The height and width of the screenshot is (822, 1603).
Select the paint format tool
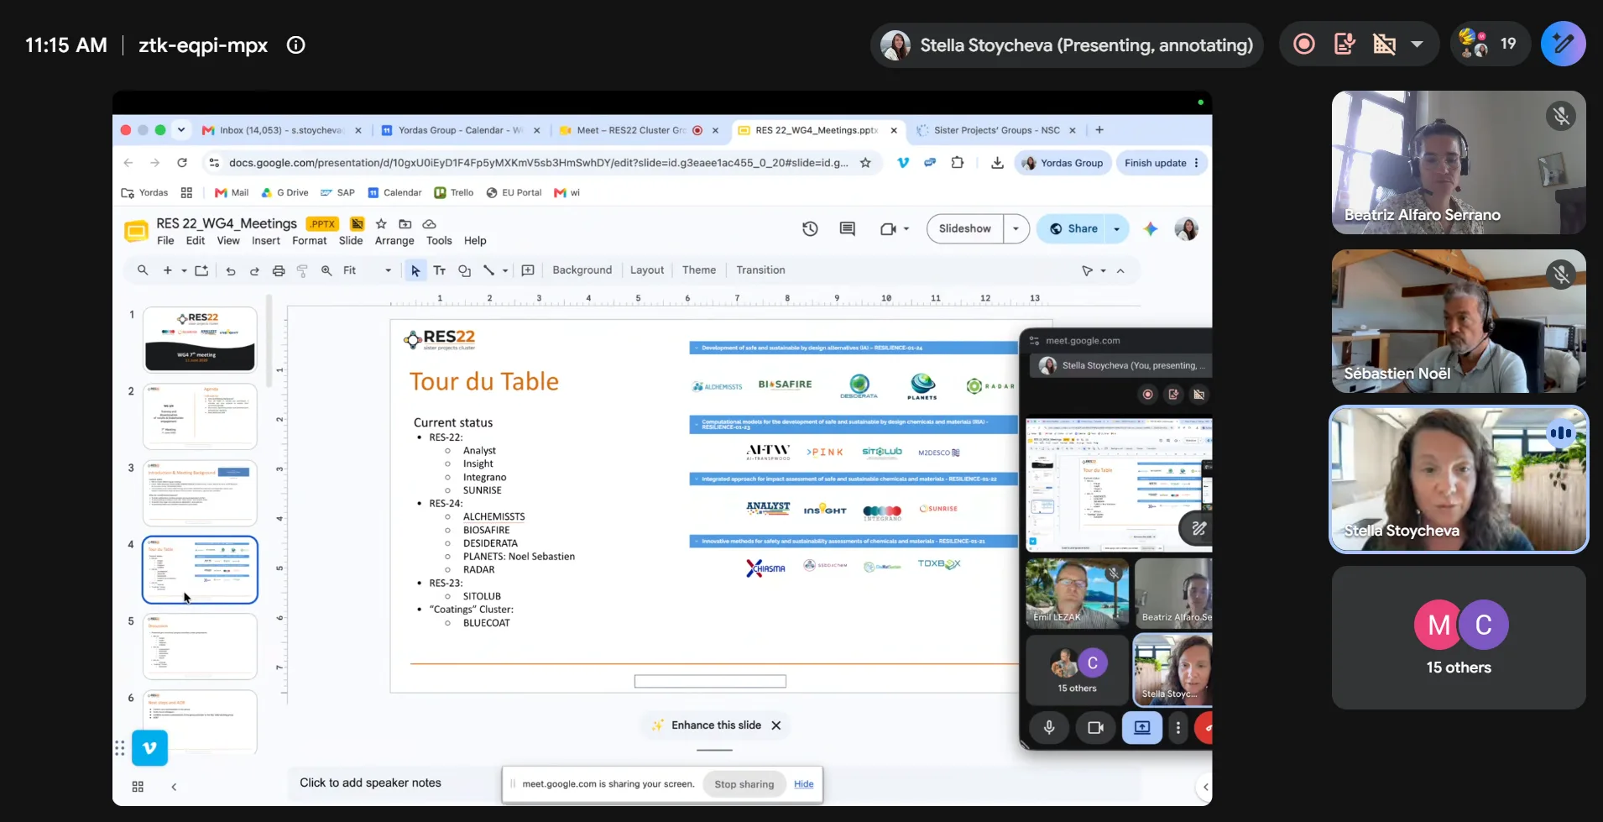pyautogui.click(x=302, y=270)
